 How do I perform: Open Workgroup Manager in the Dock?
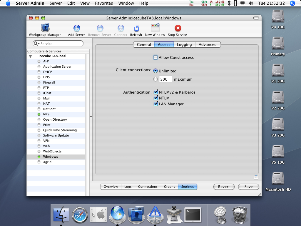(136, 215)
